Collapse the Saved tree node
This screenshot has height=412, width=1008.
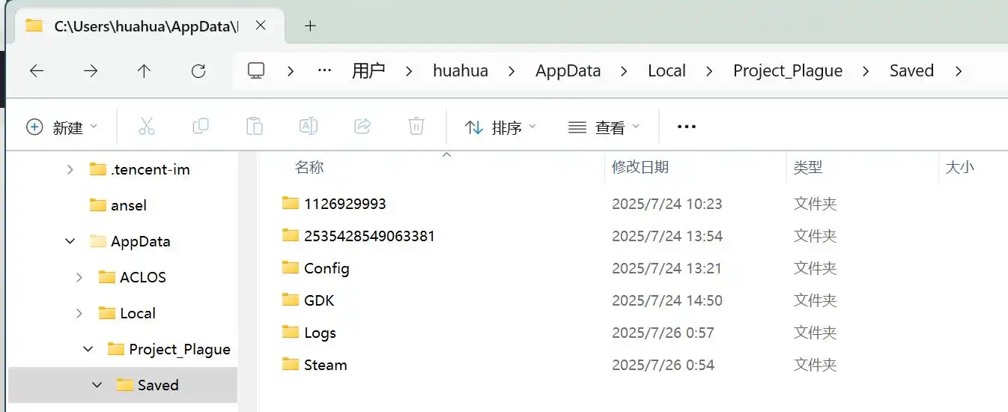coord(97,385)
